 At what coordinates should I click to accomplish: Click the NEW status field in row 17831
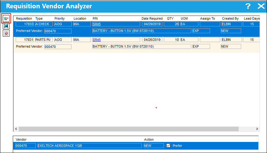click(231, 46)
